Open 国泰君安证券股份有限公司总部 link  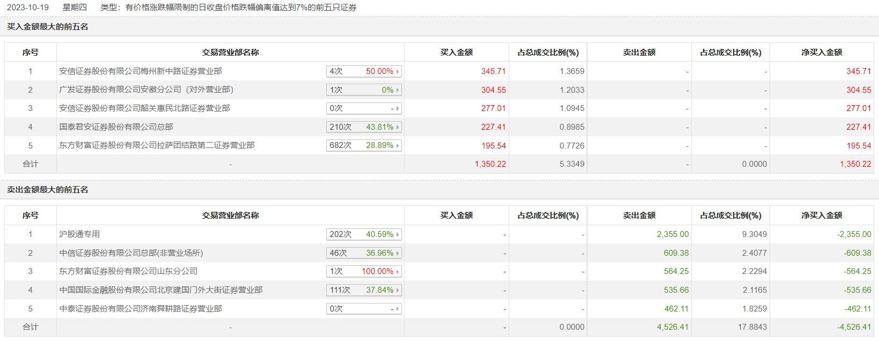116,127
